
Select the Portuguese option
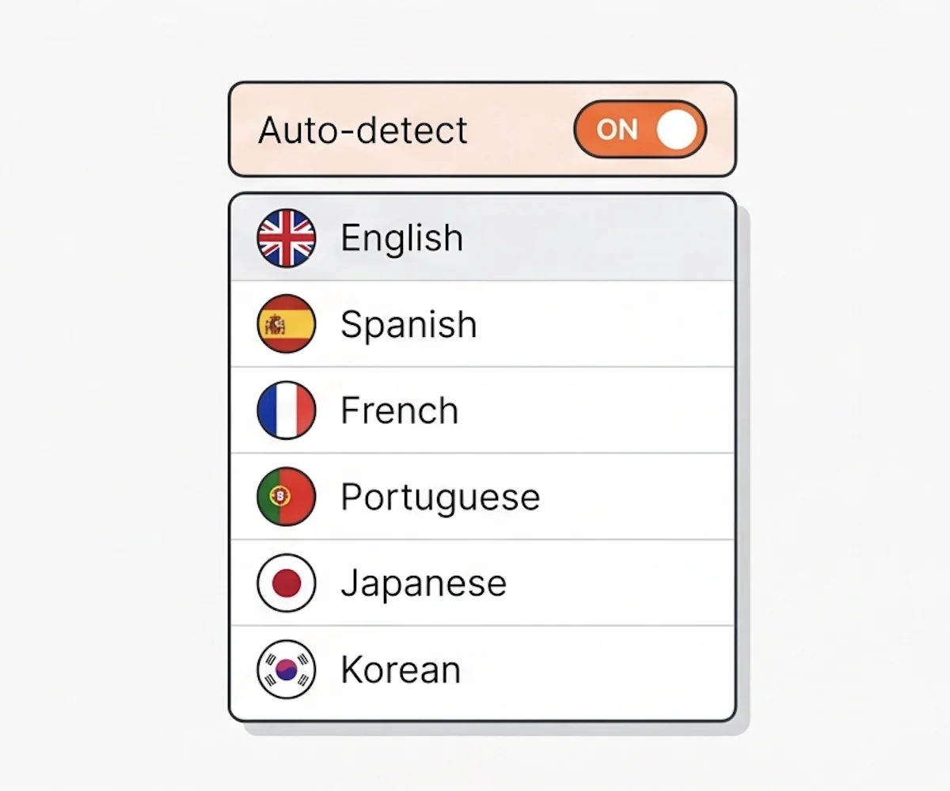tap(482, 497)
